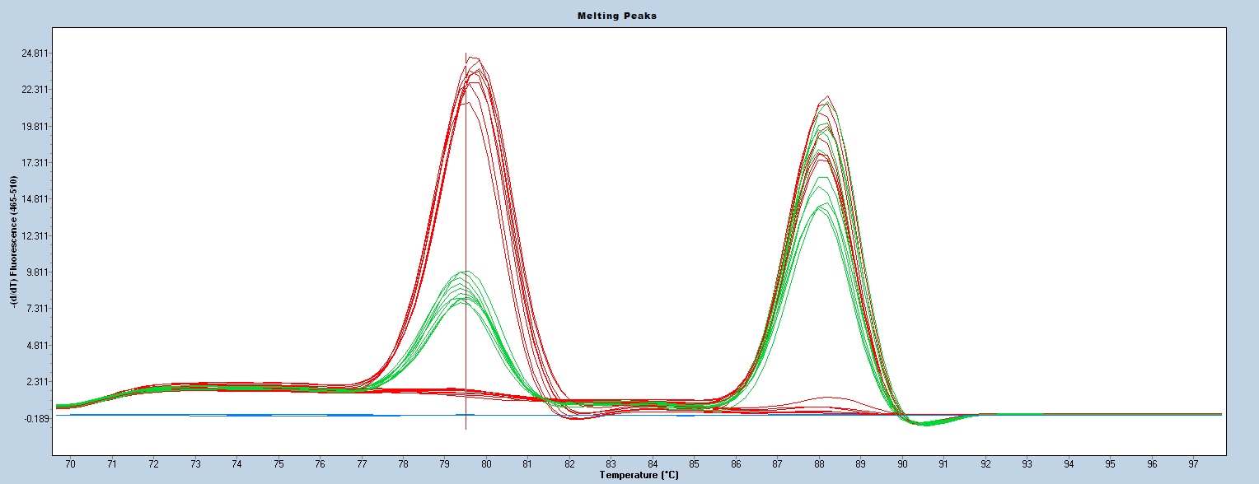Click the 85 x-axis tick label

click(695, 465)
